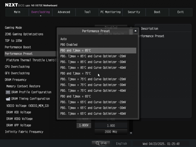
Task: Click the scroll down arrow of settings list
Action: [x=131, y=133]
